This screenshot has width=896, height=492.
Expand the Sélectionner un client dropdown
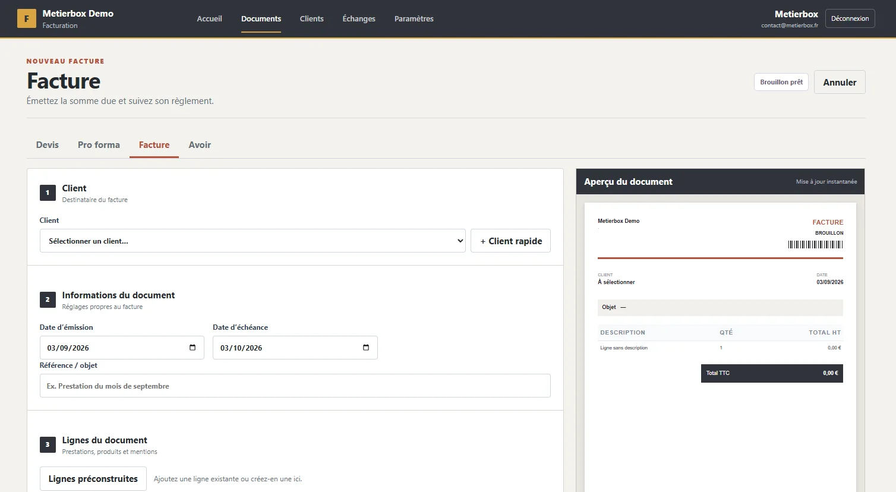253,241
